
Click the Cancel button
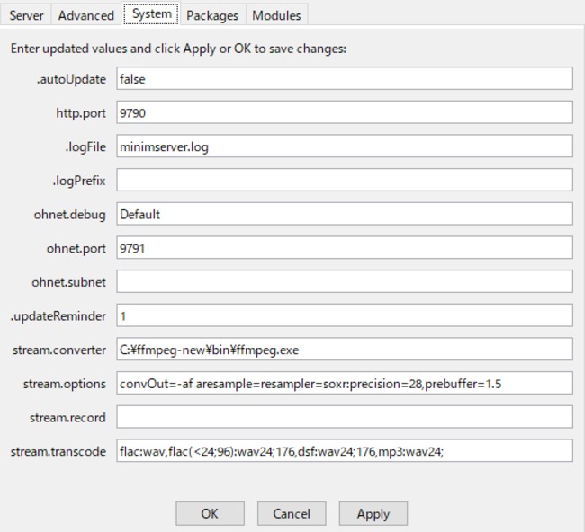pos(292,513)
